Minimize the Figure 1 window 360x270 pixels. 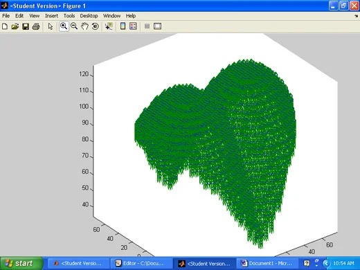point(333,6)
